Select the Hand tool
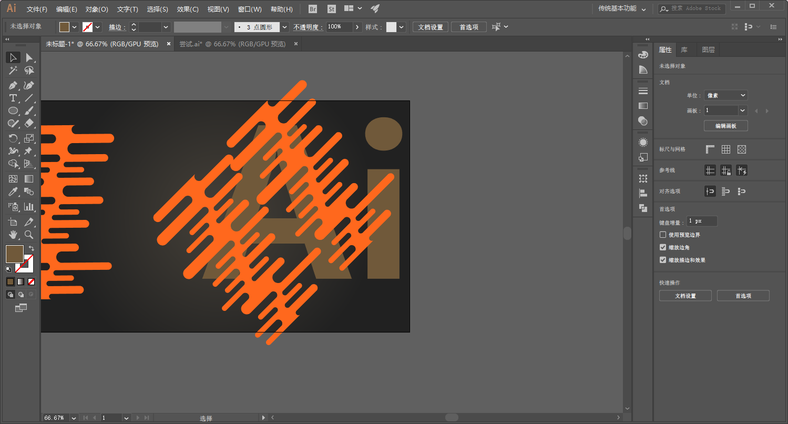 13,235
